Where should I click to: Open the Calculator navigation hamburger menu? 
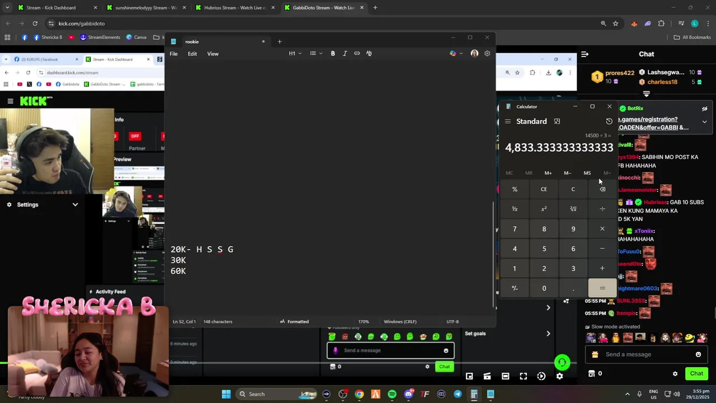[x=507, y=121]
